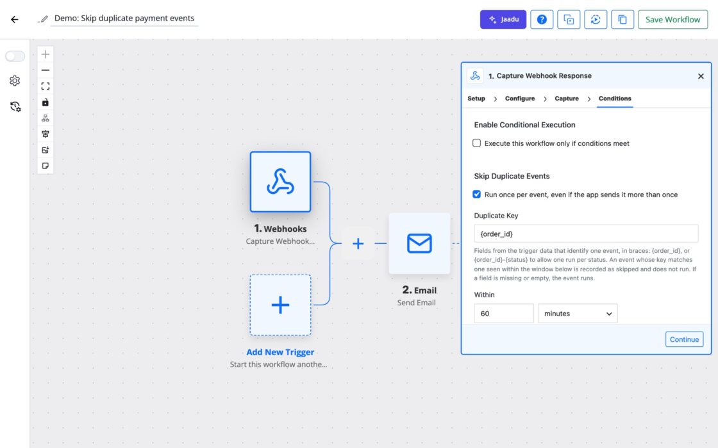Click the 'Add New Trigger' link text

(x=280, y=352)
